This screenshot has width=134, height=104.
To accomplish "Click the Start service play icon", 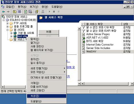I will point(49,12).
